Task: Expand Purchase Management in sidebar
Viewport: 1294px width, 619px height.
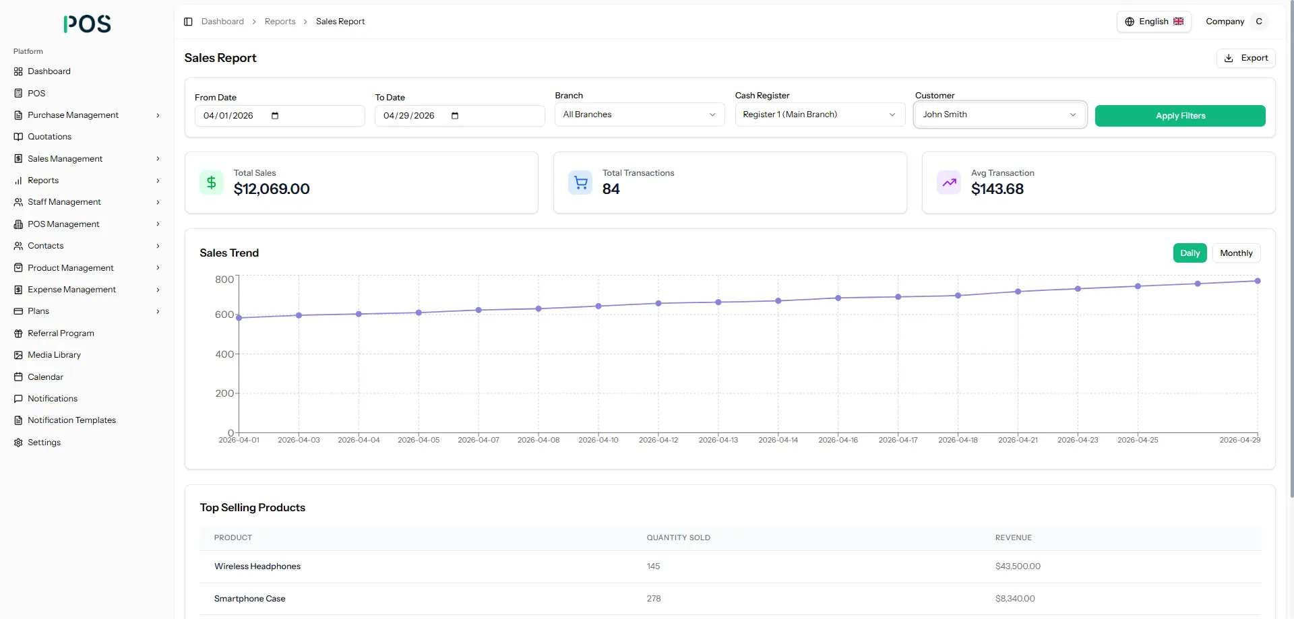Action: coord(88,115)
